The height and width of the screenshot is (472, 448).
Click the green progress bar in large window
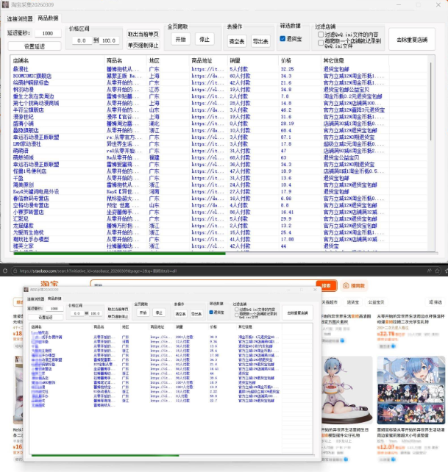click(x=119, y=254)
